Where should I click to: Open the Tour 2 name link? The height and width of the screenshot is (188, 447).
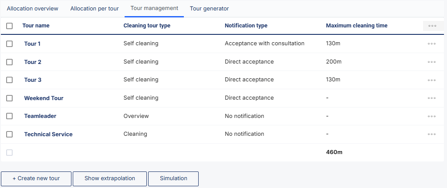point(33,62)
